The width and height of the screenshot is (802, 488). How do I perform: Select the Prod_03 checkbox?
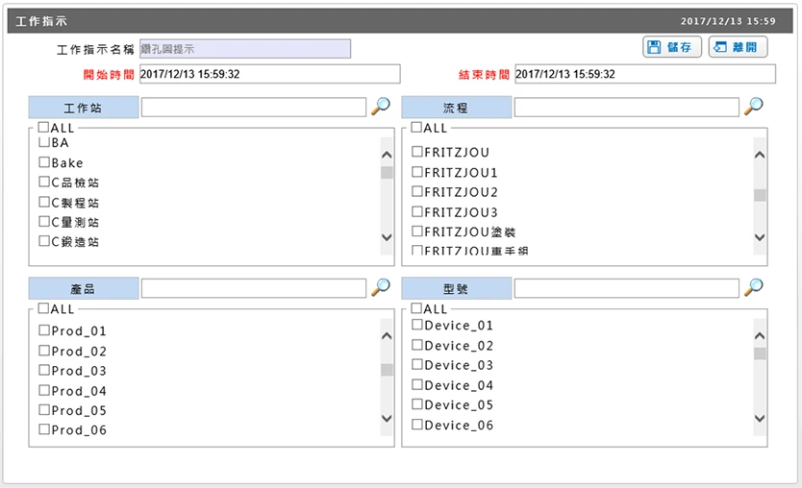point(44,371)
